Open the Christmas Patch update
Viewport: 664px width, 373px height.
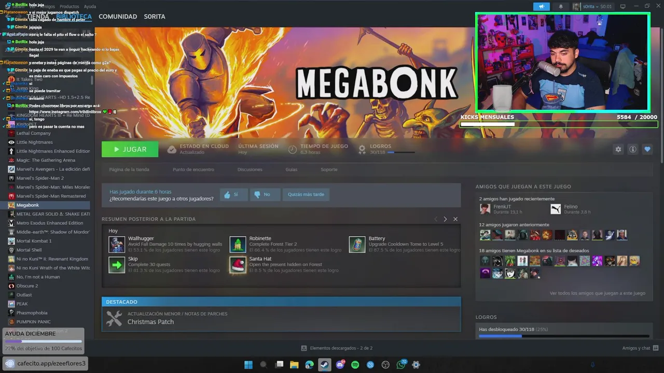[281, 319]
